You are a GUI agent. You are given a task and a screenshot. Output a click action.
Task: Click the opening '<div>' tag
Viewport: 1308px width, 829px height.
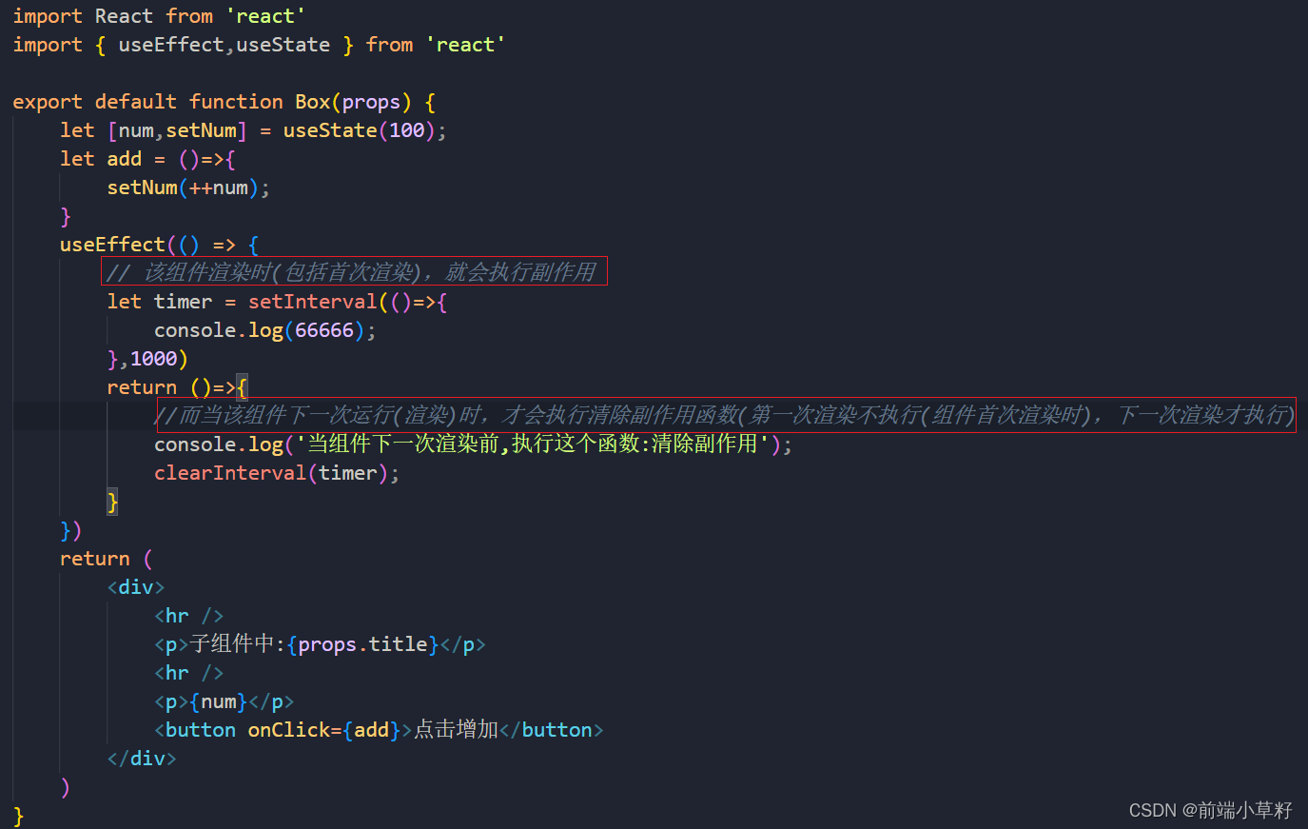(136, 587)
